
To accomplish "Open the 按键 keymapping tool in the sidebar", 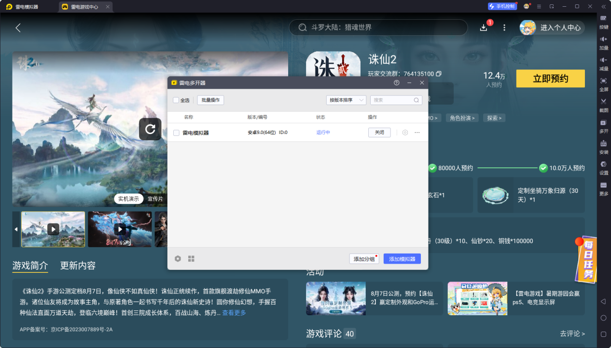I will click(603, 22).
